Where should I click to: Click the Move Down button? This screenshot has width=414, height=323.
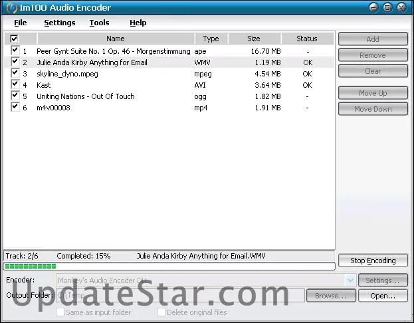373,109
